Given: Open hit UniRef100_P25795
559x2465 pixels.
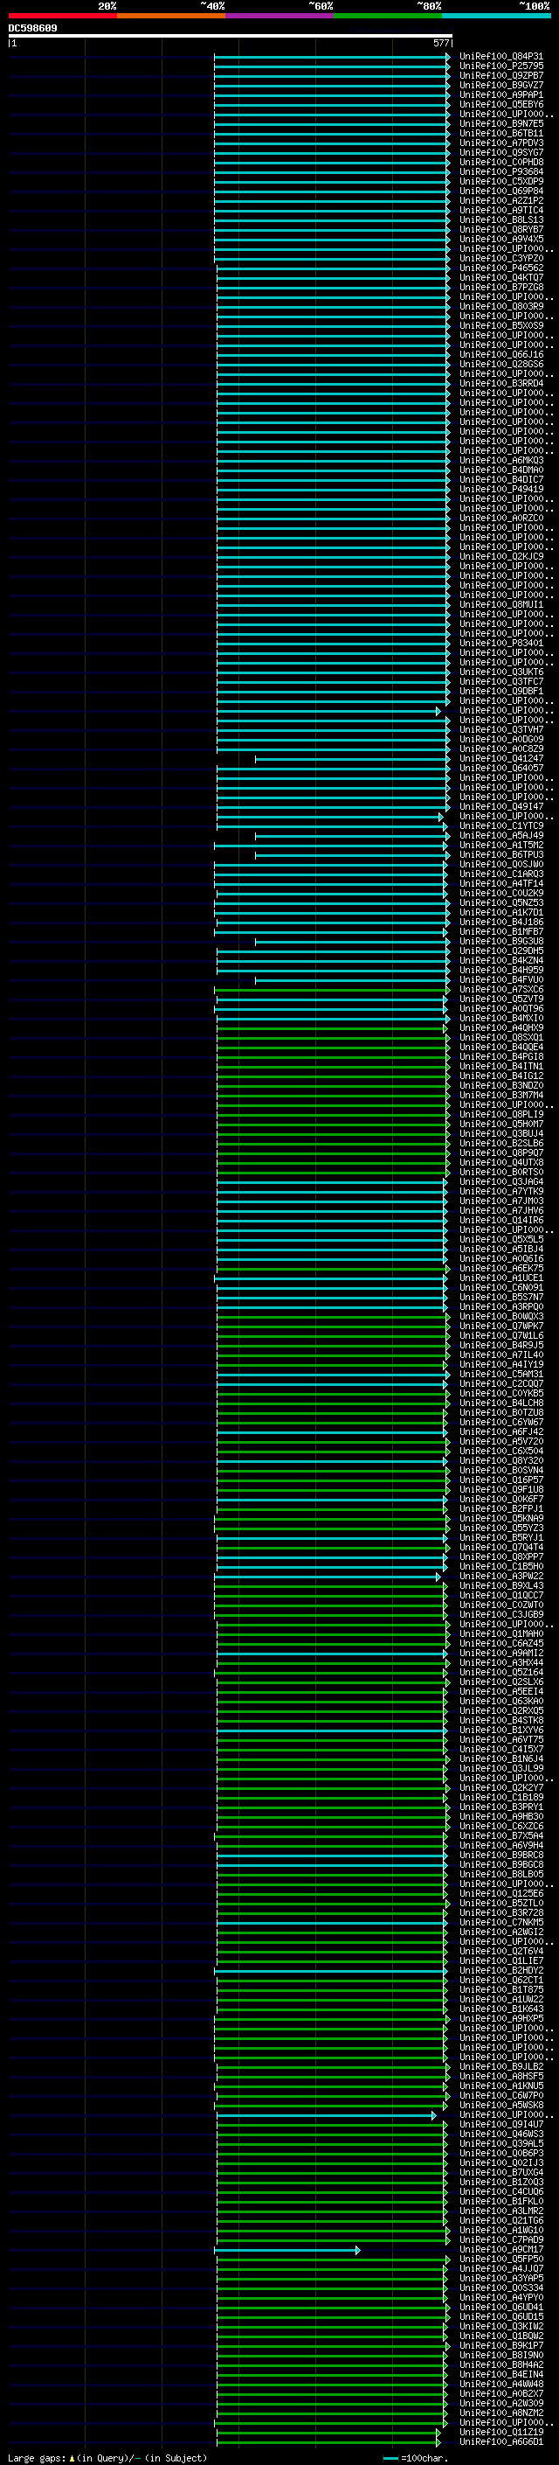Looking at the screenshot, I should [501, 66].
